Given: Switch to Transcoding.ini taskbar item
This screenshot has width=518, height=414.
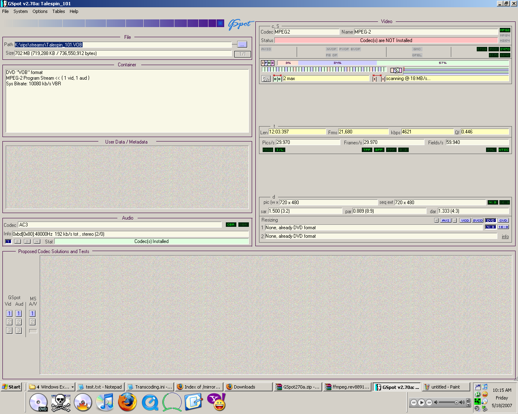Looking at the screenshot, I should tap(149, 387).
